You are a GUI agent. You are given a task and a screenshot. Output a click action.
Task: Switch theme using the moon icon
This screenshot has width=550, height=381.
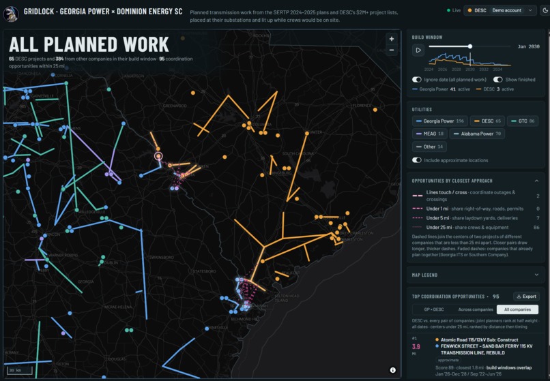(x=545, y=10)
